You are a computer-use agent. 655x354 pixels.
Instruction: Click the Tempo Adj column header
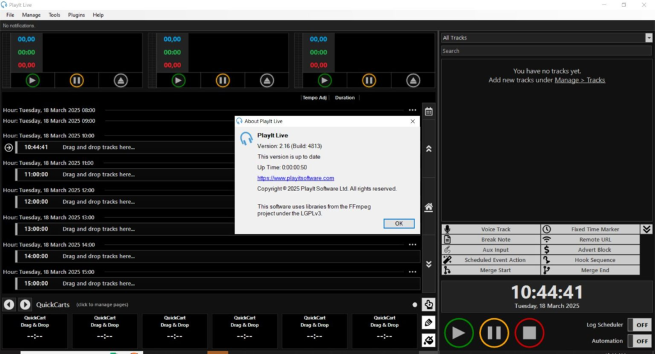tap(315, 98)
